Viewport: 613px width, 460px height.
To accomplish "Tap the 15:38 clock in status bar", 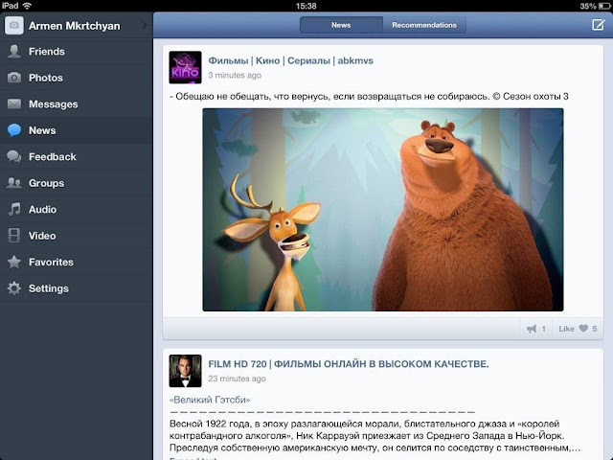I will tap(306, 6).
